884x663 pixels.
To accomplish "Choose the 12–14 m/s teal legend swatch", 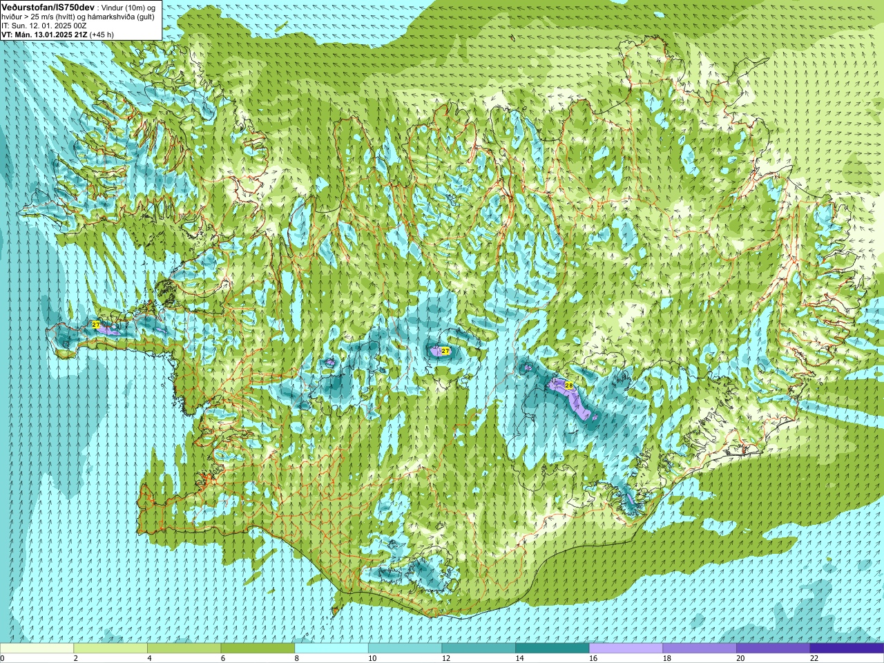I will (479, 648).
